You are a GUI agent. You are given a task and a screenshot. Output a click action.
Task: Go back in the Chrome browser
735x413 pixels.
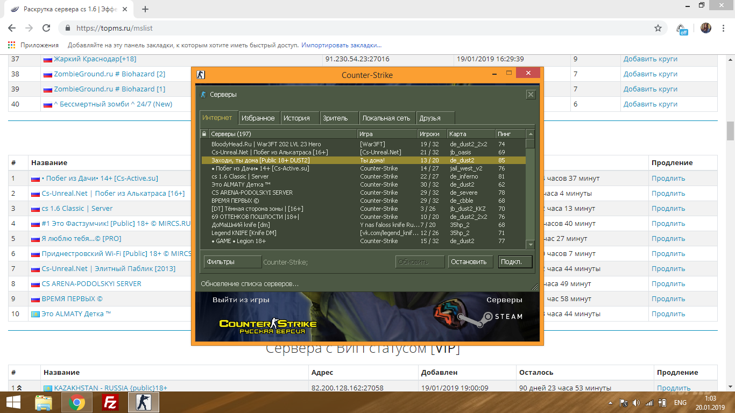[12, 28]
